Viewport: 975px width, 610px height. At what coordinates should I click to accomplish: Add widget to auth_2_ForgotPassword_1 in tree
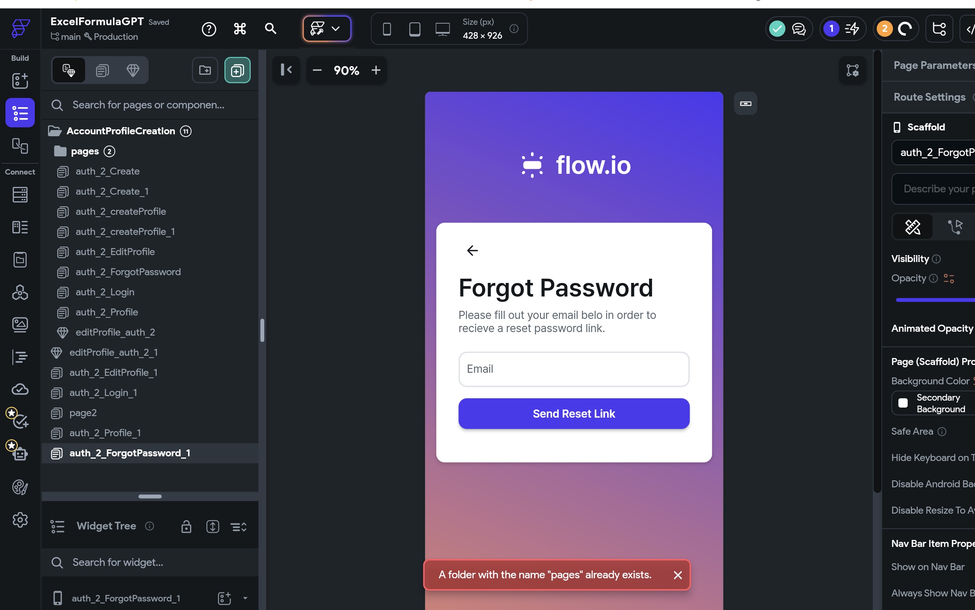click(224, 598)
